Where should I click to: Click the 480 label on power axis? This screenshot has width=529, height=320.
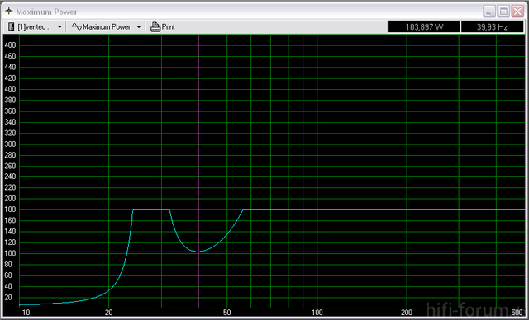(10, 45)
